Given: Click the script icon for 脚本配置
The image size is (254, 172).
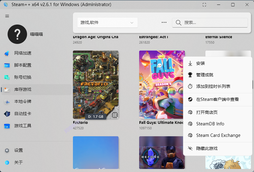Looking at the screenshot, I should [7, 65].
